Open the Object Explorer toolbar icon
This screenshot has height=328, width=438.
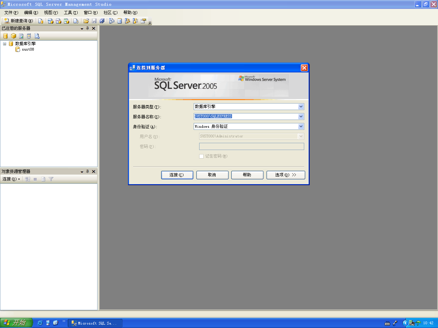point(128,21)
